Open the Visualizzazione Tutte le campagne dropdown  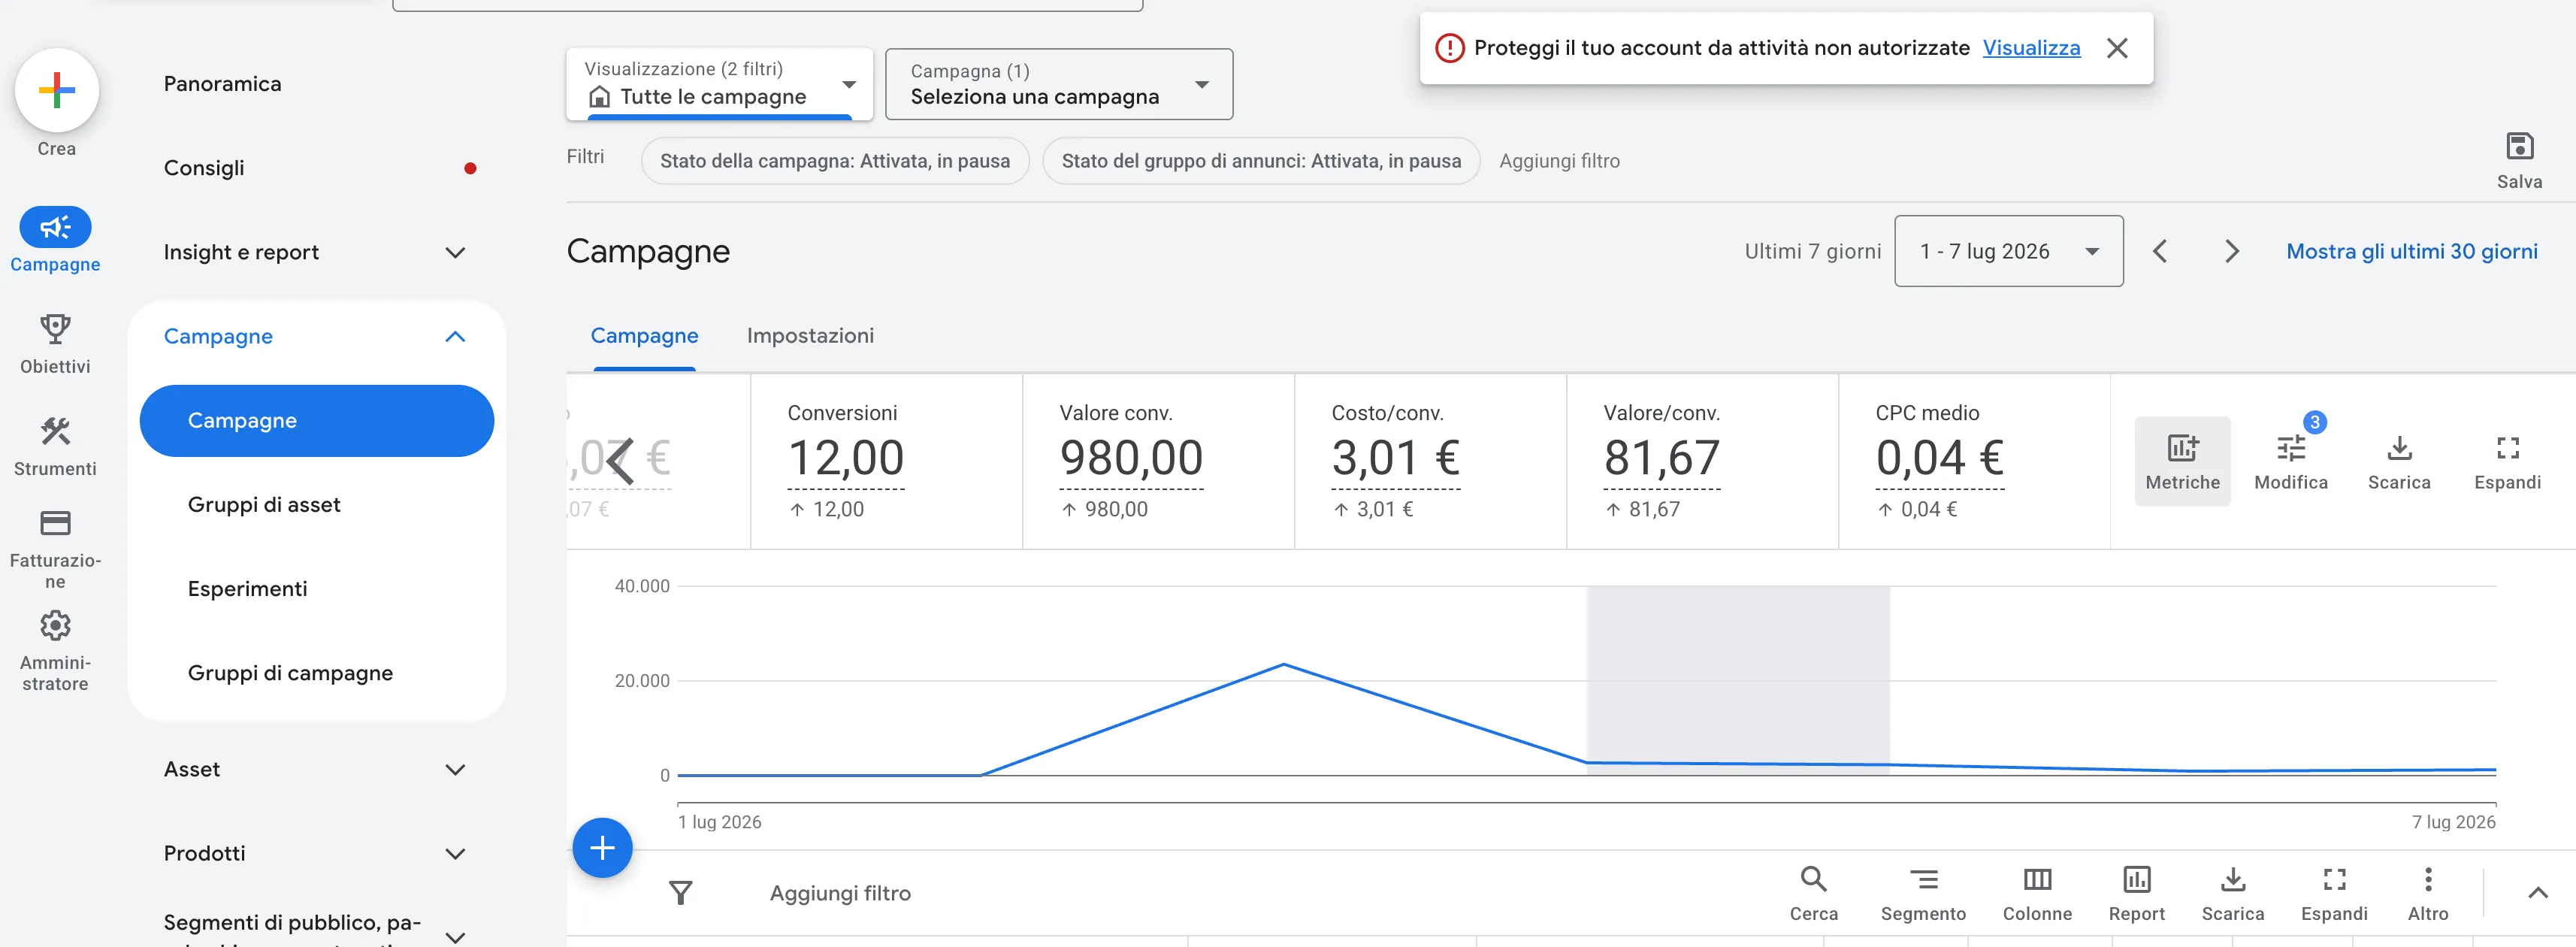tap(719, 84)
